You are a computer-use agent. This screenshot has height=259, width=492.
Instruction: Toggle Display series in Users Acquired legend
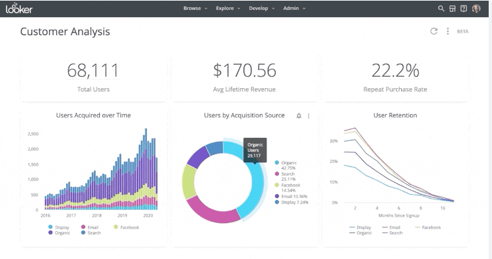(58, 227)
